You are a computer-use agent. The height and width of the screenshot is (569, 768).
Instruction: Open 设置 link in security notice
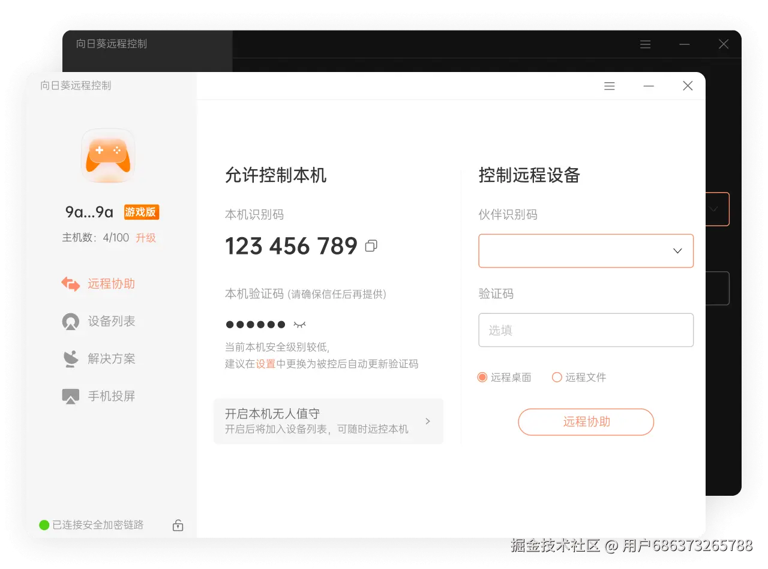(x=266, y=364)
